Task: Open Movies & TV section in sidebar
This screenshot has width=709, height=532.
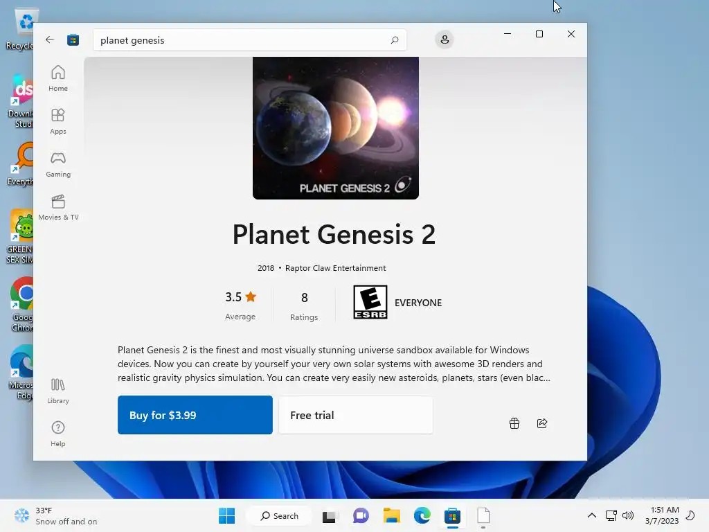Action: [58, 207]
